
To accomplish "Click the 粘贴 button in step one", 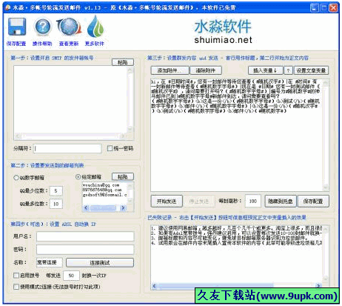I will 123,62.
